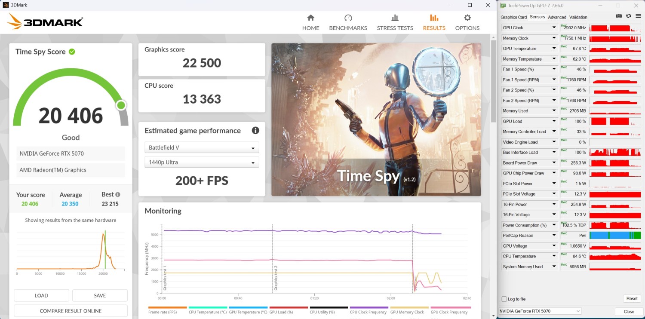Click the info icon beside Estimated game performance
The image size is (645, 319).
(x=255, y=131)
